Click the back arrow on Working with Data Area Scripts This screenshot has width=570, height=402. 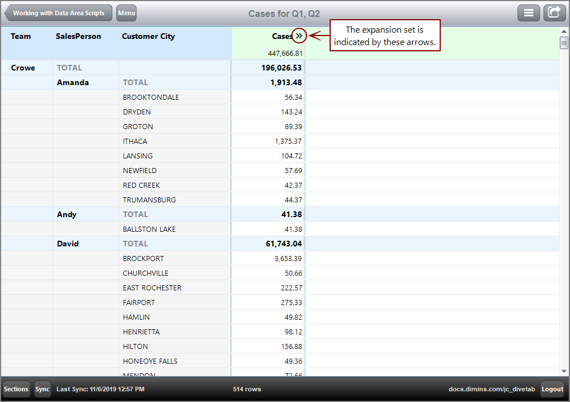click(8, 12)
